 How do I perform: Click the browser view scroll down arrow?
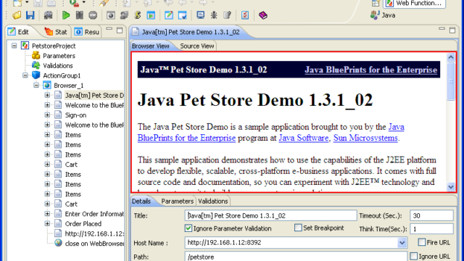coord(451,187)
